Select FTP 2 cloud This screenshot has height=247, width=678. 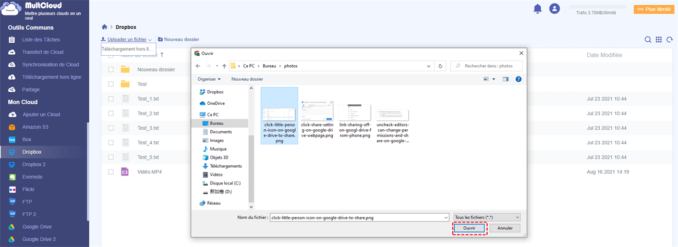click(29, 215)
